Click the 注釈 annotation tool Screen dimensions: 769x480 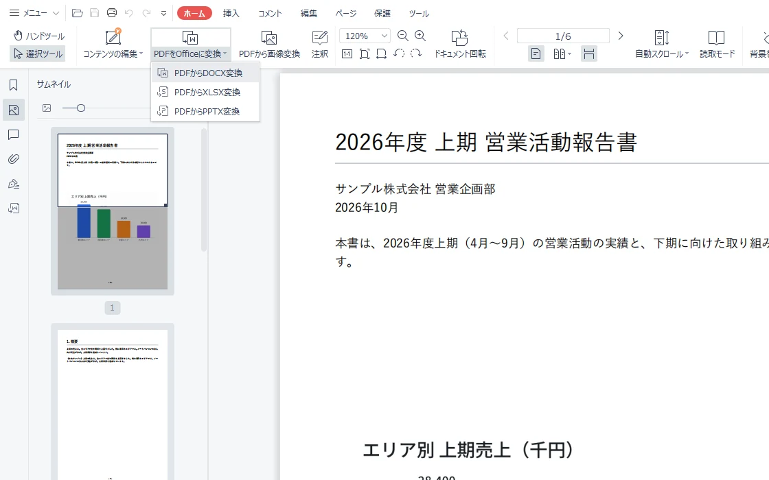coord(320,44)
